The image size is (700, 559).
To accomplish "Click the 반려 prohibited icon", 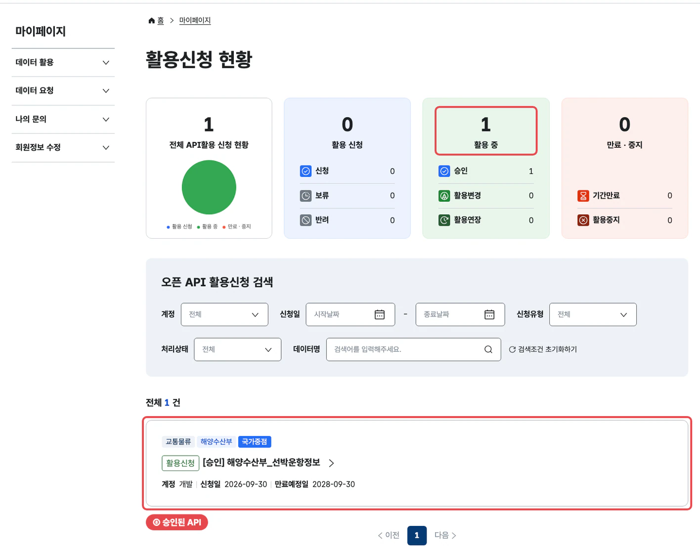I will (306, 220).
